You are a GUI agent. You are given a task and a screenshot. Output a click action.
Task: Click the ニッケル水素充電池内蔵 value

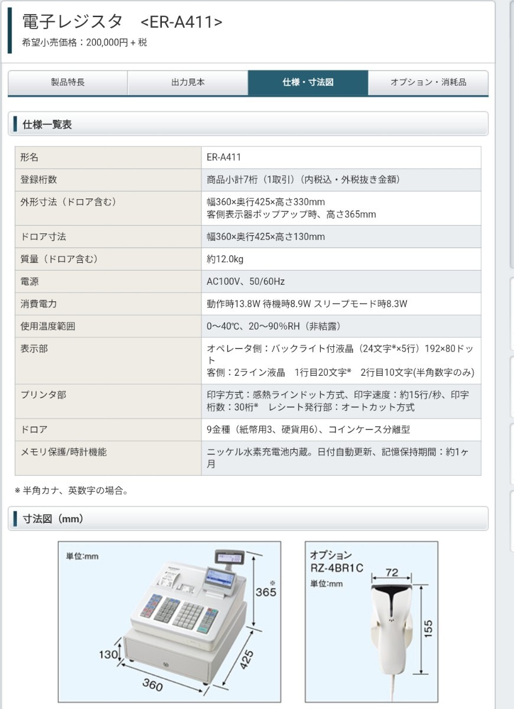[x=338, y=458]
